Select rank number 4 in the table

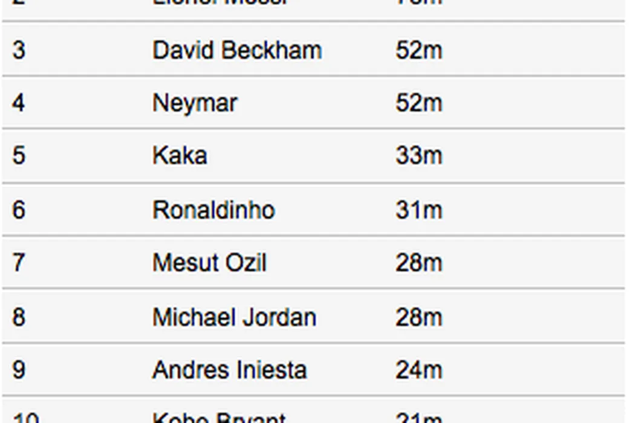pyautogui.click(x=19, y=103)
